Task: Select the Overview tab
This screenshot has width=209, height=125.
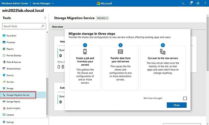Action: tap(58, 27)
